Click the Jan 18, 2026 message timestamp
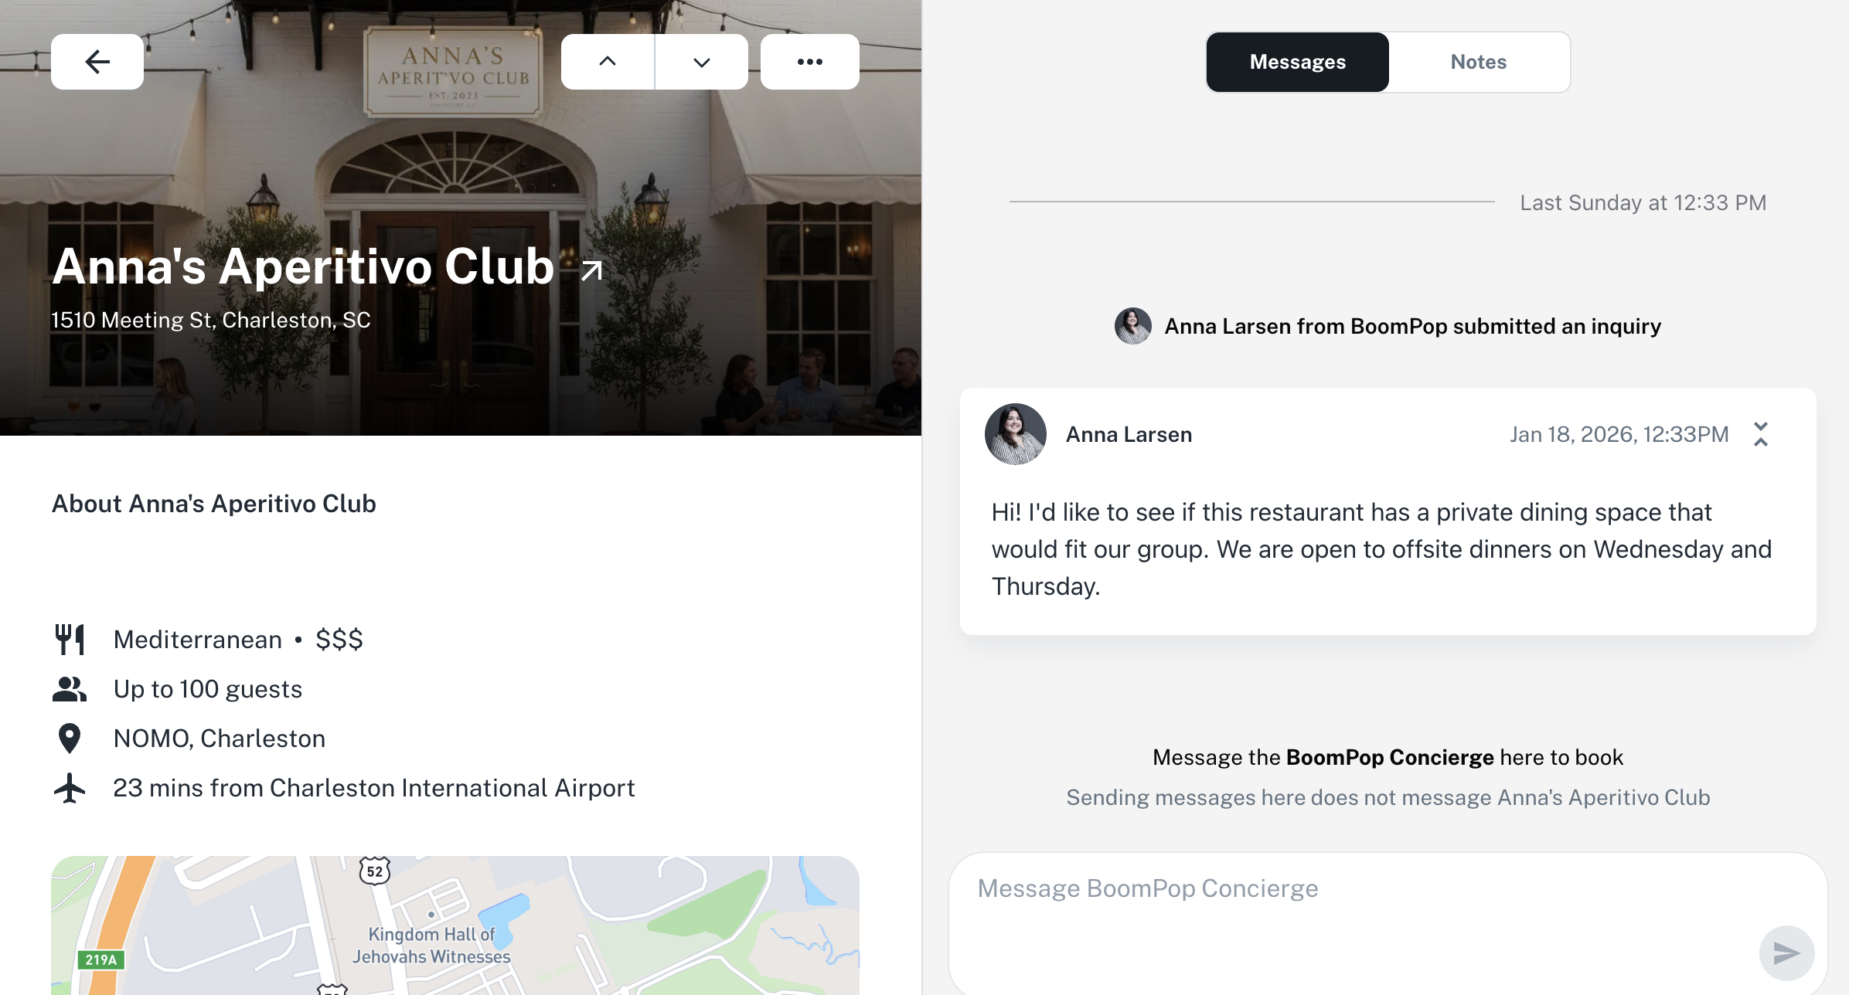Image resolution: width=1849 pixels, height=995 pixels. click(1619, 434)
